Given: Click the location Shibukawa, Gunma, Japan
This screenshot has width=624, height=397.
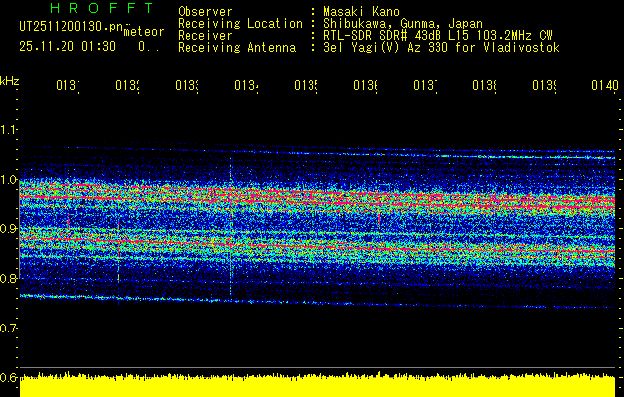Looking at the screenshot, I should click(x=403, y=24).
